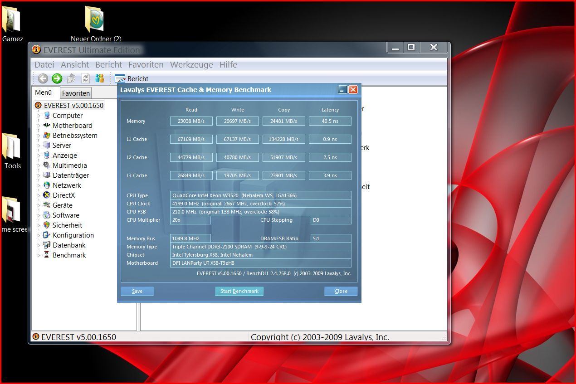
Task: Open the Hilfe menu
Action: point(228,64)
